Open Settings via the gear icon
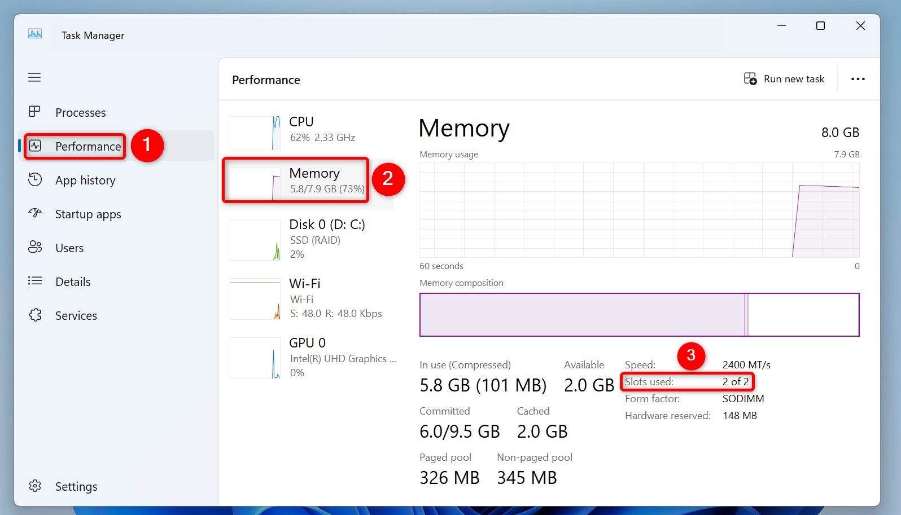Image resolution: width=901 pixels, height=515 pixels. tap(35, 486)
